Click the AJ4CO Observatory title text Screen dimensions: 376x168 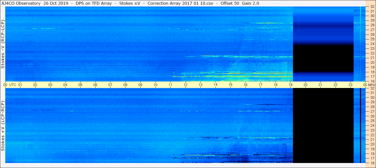21,3
